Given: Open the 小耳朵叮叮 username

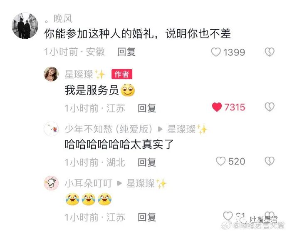Looking at the screenshot, I should click(x=89, y=183).
